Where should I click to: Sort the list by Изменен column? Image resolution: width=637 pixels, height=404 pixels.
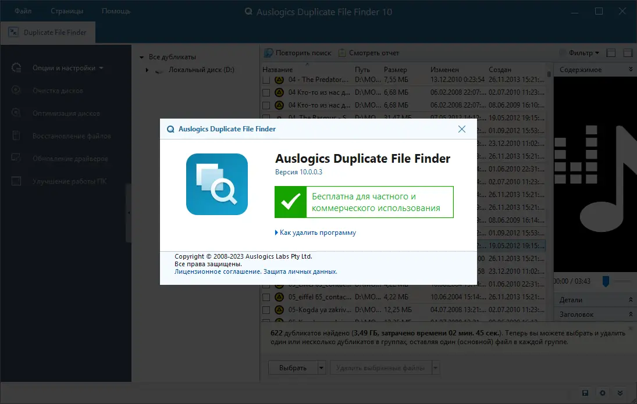[x=444, y=69]
